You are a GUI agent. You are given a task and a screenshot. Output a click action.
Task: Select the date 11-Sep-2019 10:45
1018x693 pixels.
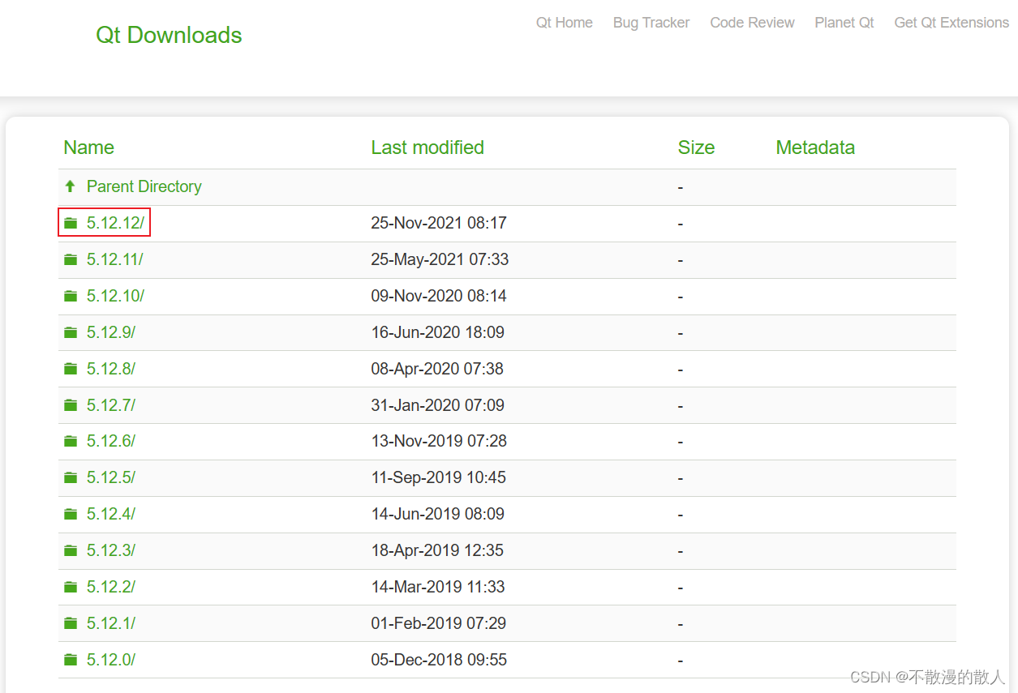tap(439, 477)
